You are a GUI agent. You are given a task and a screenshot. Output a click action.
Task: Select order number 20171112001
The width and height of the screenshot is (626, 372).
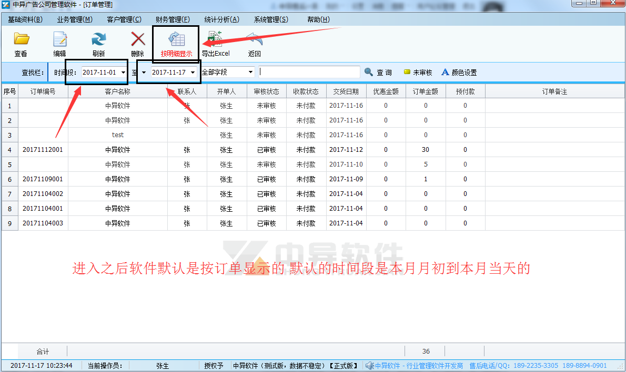(x=43, y=150)
